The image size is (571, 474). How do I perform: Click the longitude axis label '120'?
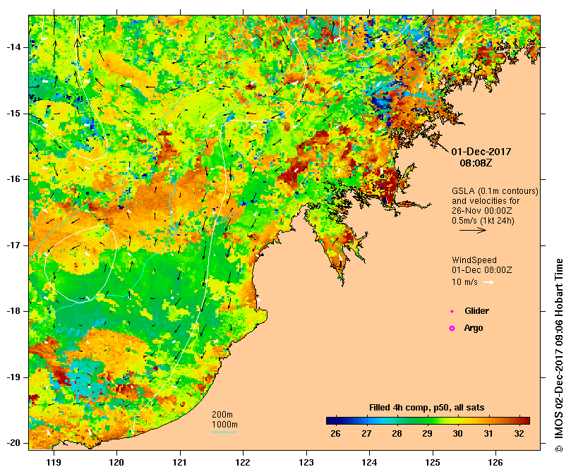pyautogui.click(x=117, y=462)
